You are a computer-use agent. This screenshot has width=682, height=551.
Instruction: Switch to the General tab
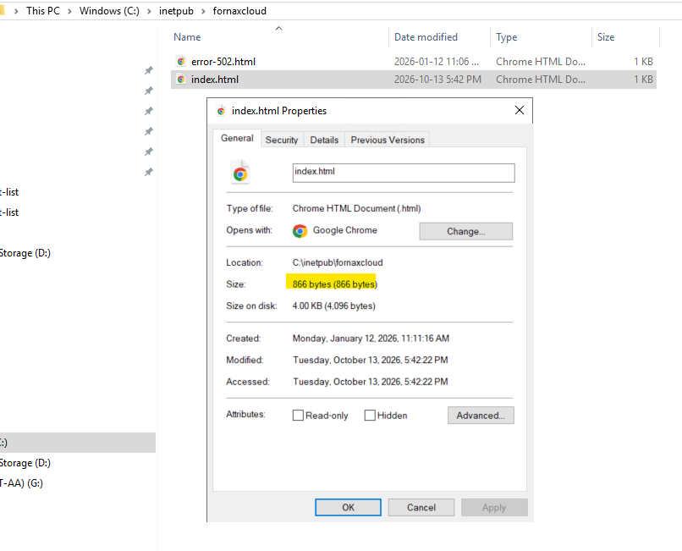pyautogui.click(x=237, y=138)
